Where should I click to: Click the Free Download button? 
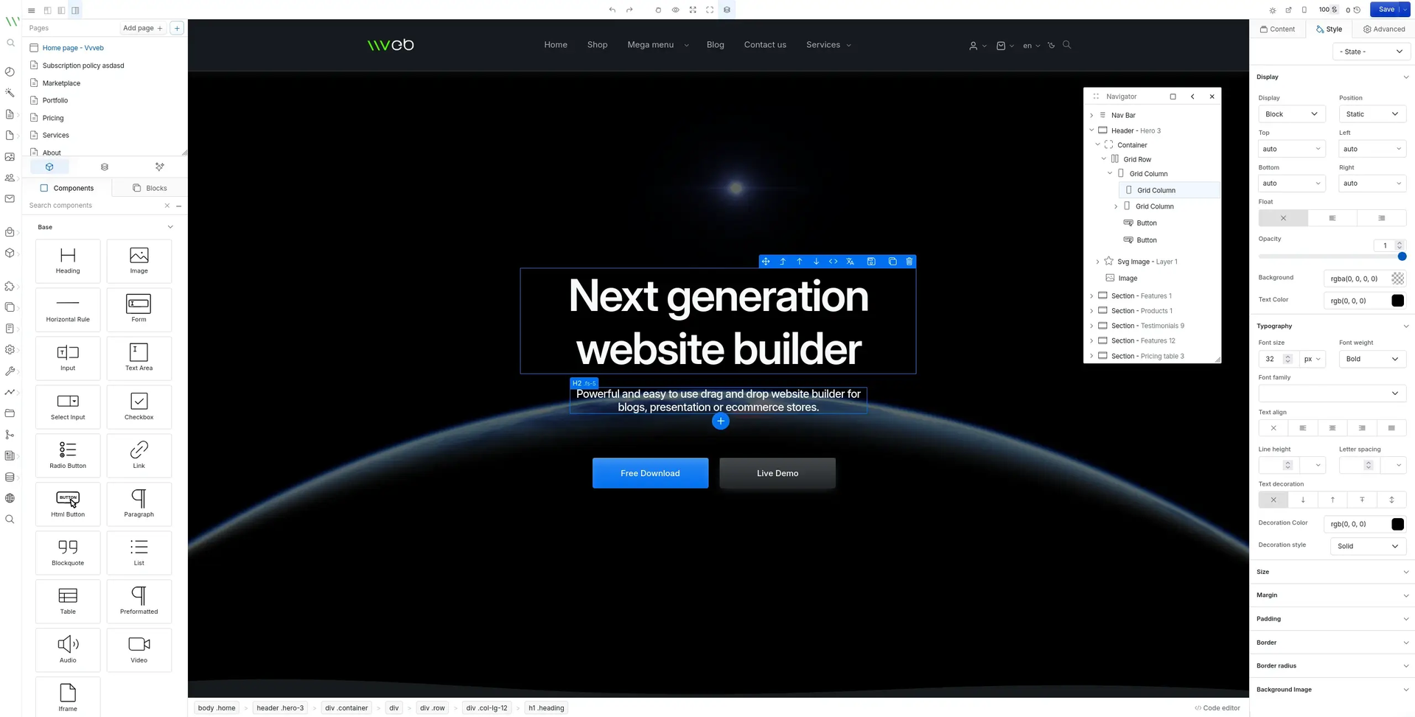coord(650,473)
